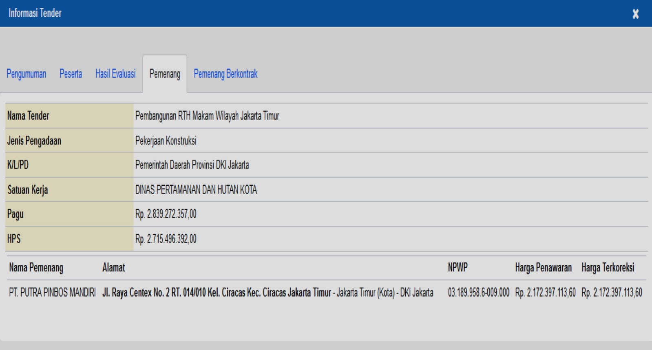The image size is (652, 350).
Task: Click the Informasi Tender title text
Action: pyautogui.click(x=35, y=13)
